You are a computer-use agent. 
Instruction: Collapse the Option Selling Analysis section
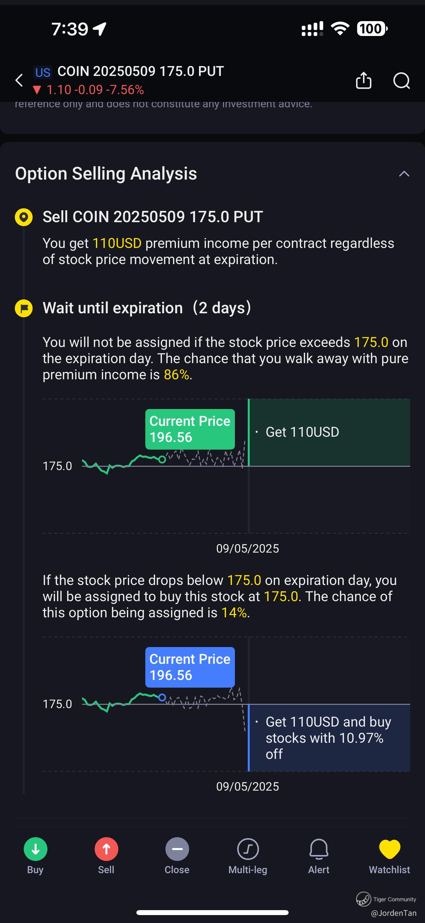pyautogui.click(x=404, y=174)
